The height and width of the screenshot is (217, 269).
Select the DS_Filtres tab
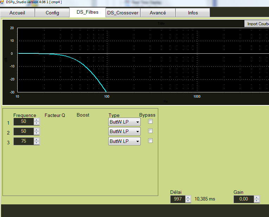[88, 12]
